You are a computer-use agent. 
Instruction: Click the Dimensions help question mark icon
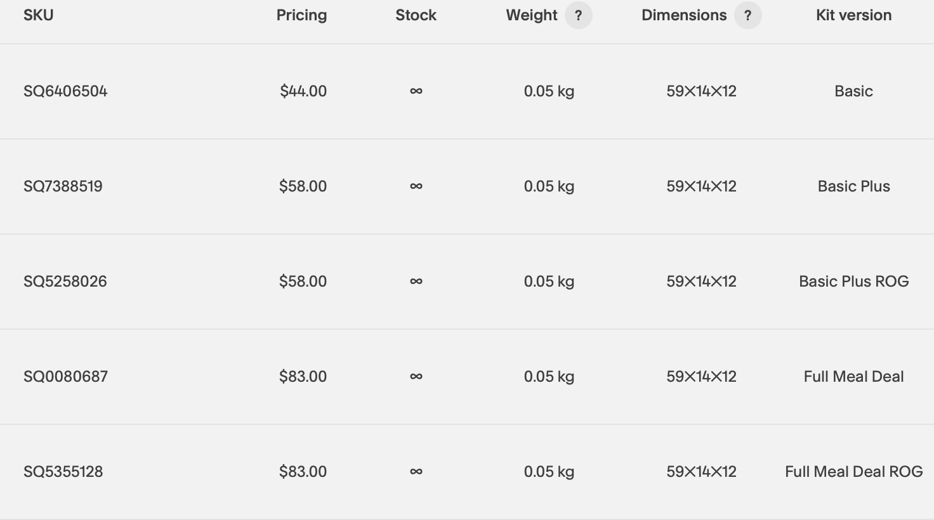(747, 15)
